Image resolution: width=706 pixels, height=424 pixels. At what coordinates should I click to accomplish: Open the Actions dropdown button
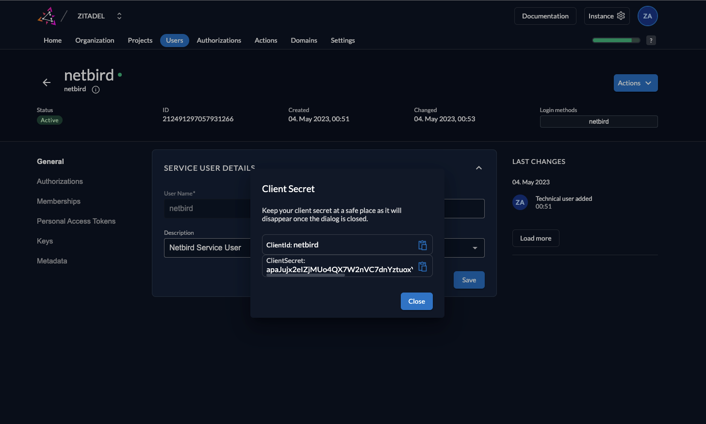pyautogui.click(x=636, y=83)
